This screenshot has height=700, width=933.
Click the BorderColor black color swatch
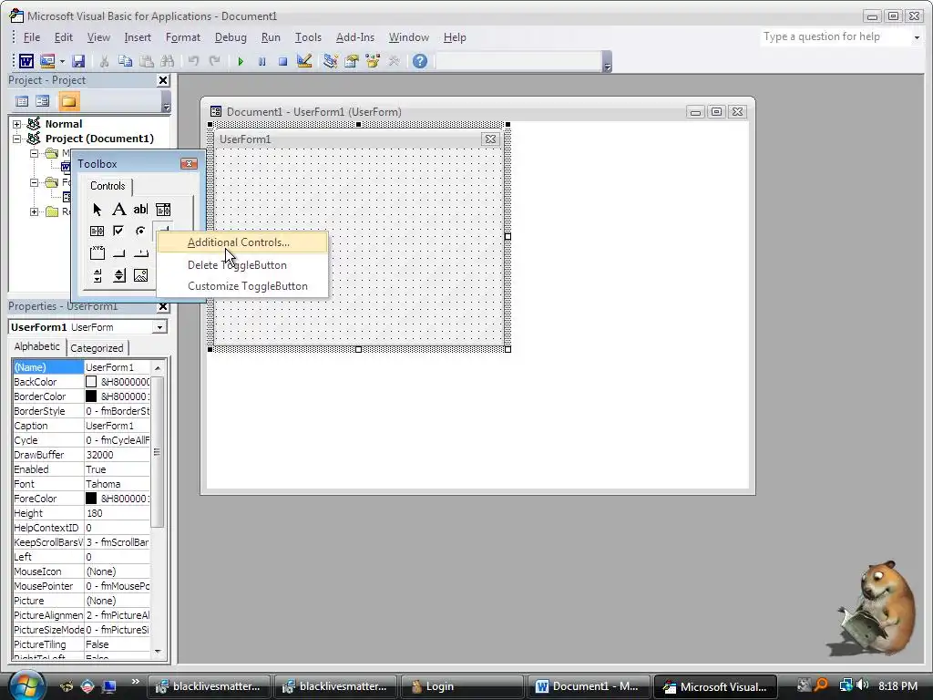point(91,396)
